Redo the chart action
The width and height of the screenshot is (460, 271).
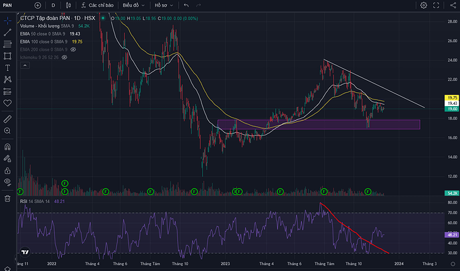(199, 5)
